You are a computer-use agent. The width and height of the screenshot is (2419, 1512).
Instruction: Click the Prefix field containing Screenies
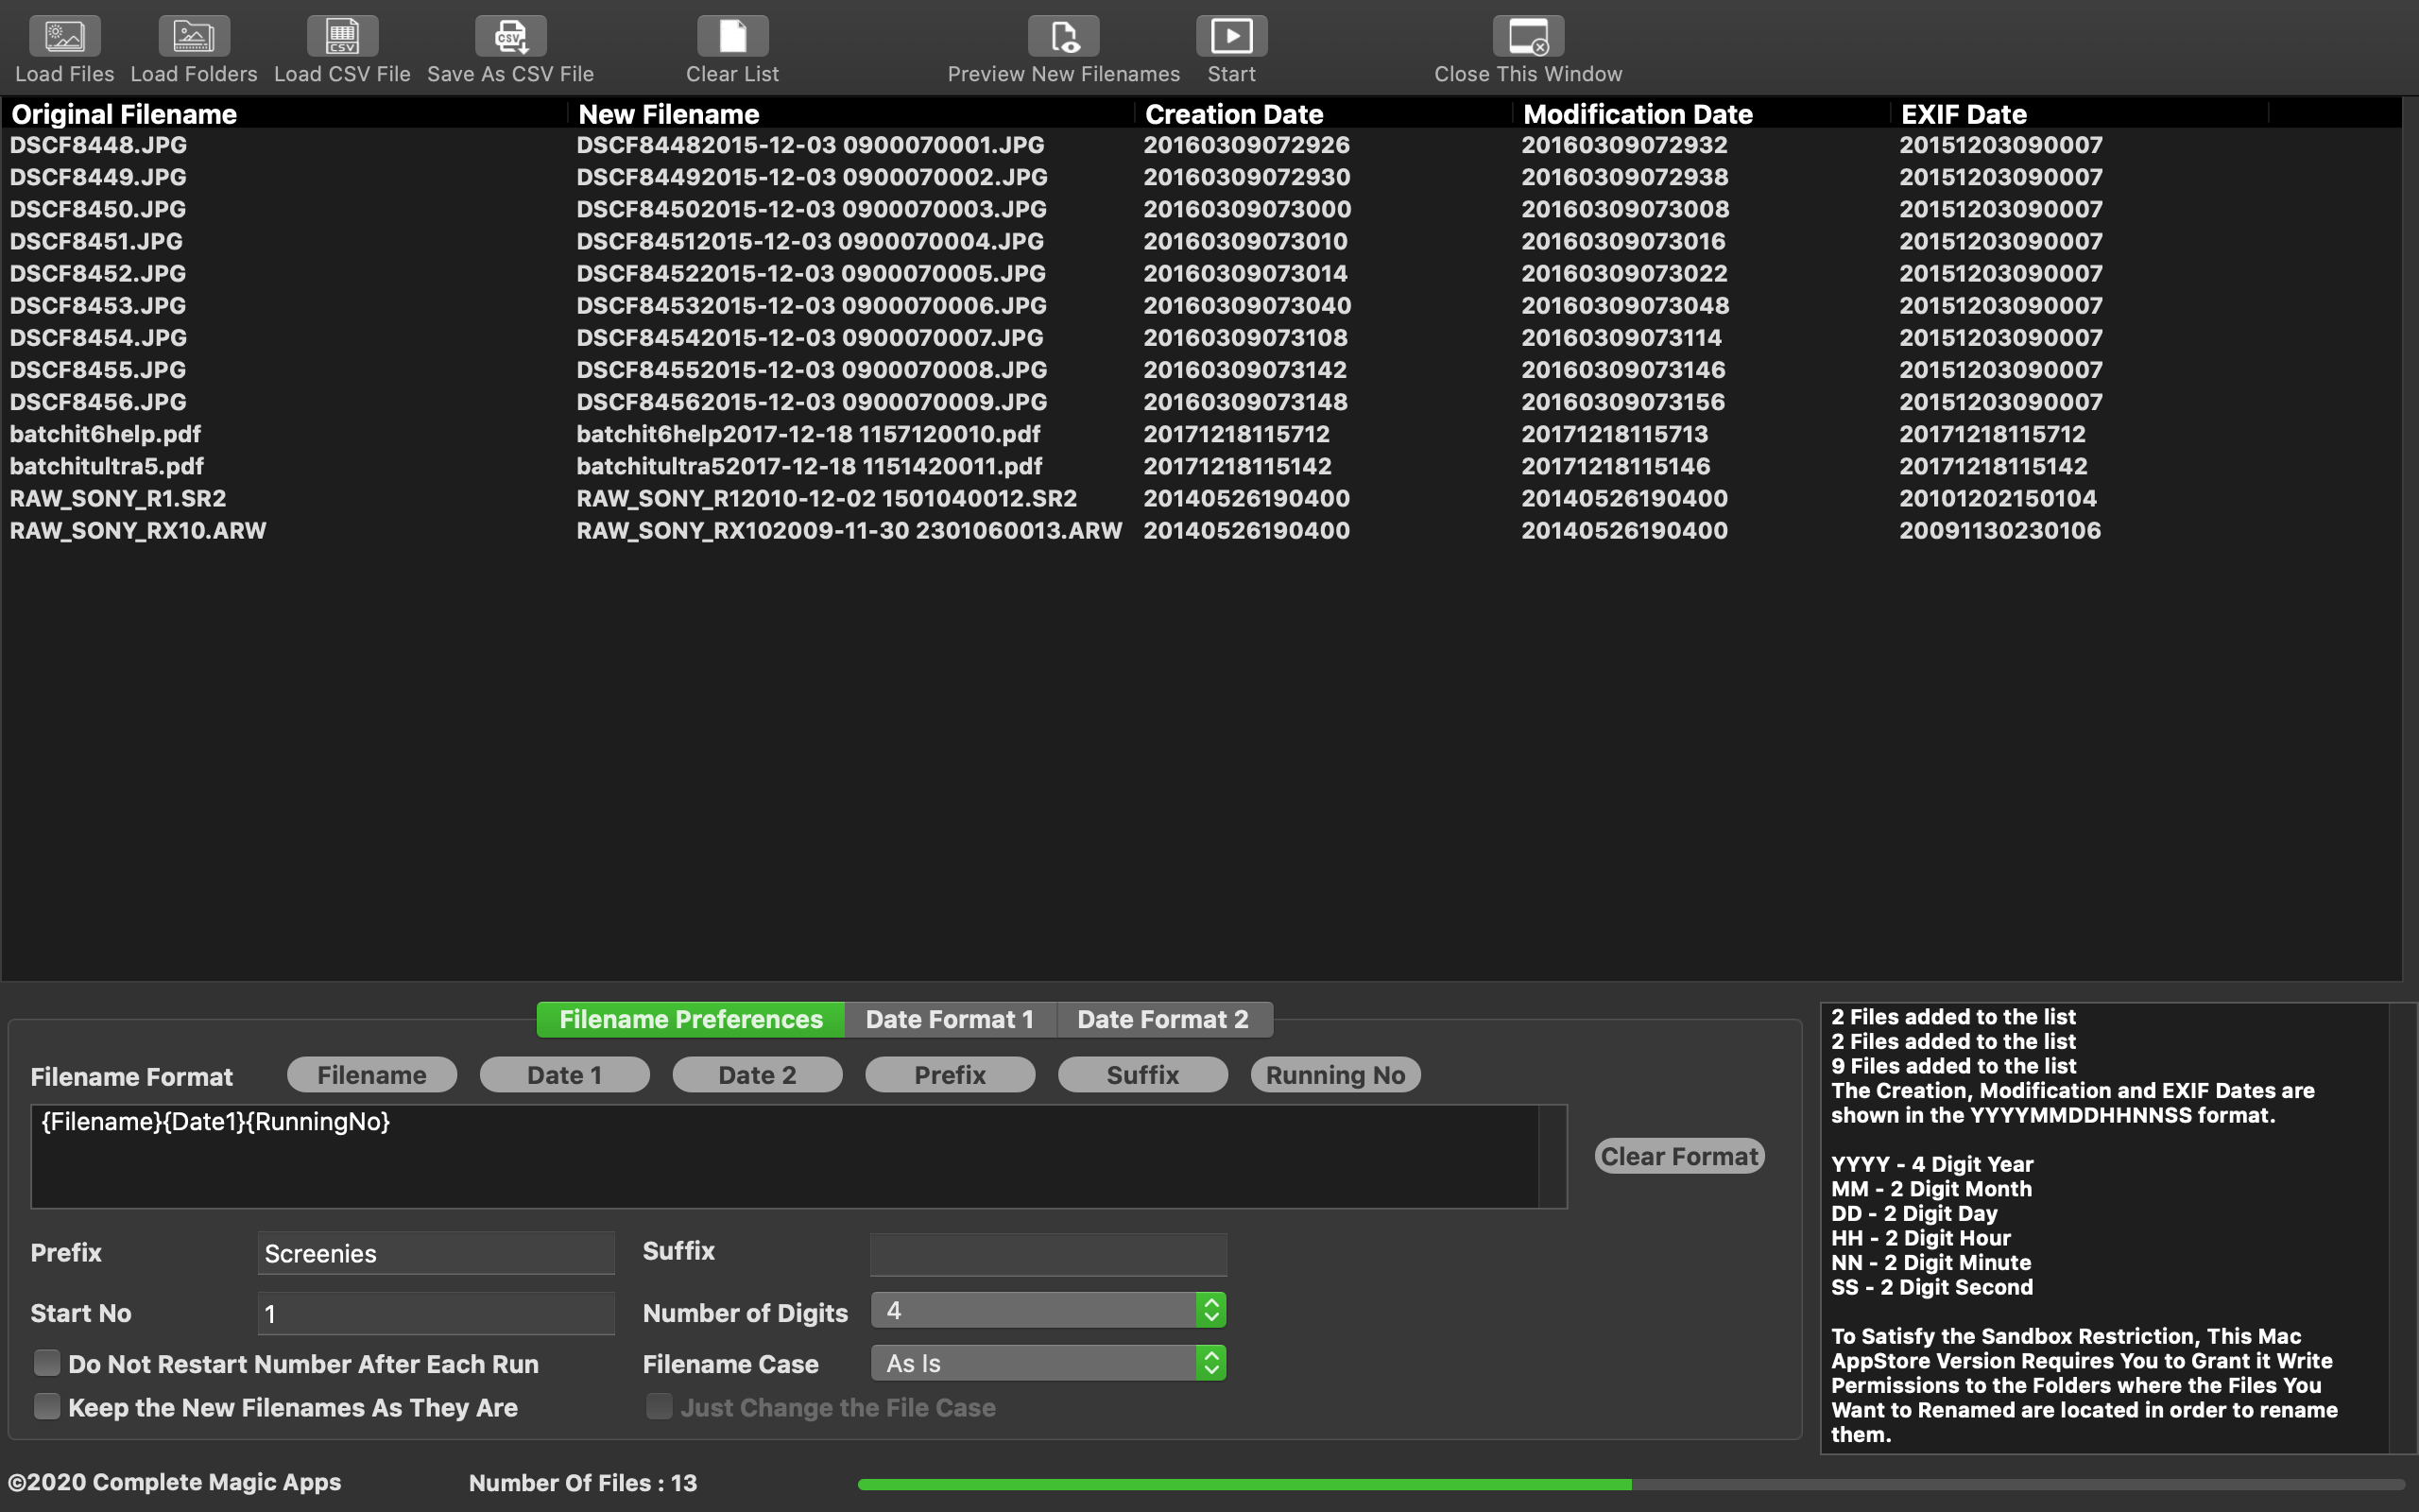tap(435, 1253)
